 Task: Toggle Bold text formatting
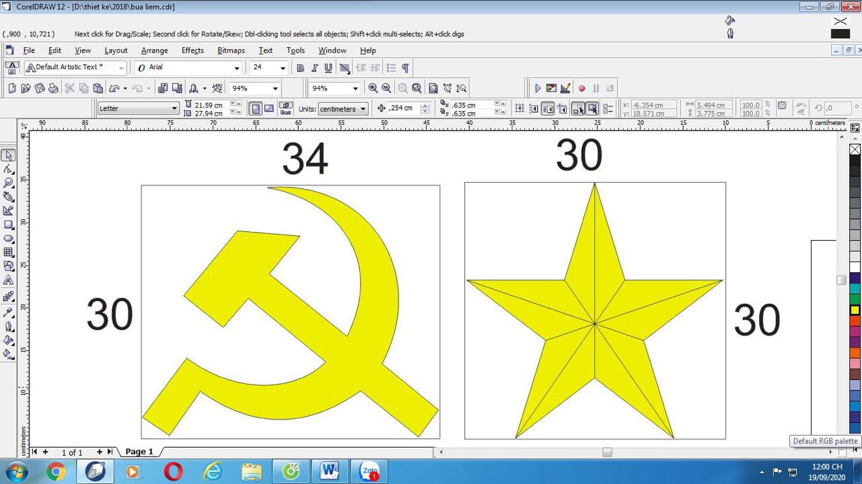pyautogui.click(x=300, y=68)
